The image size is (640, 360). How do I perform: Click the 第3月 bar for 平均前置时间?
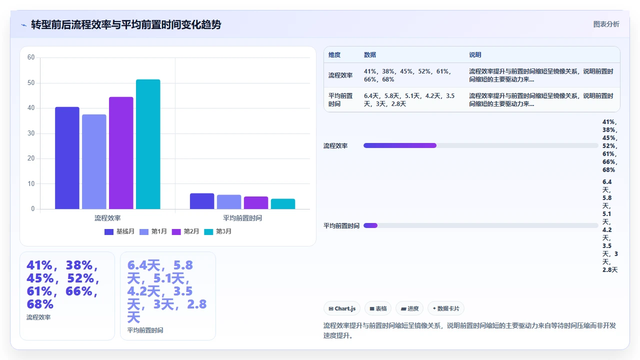pos(283,204)
